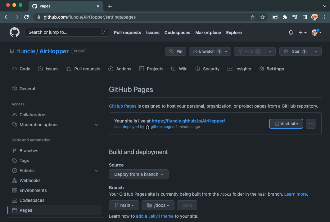
Task: Pin the AirHopper repository
Action: (175, 51)
